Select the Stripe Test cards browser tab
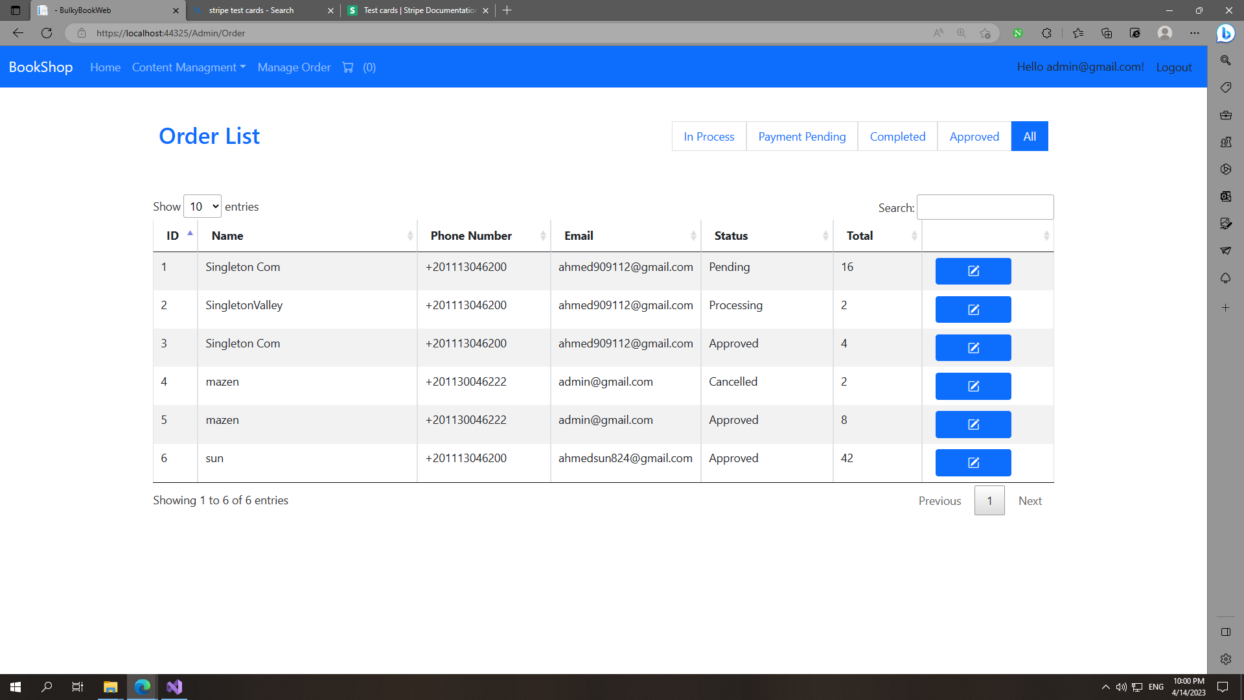 (418, 10)
